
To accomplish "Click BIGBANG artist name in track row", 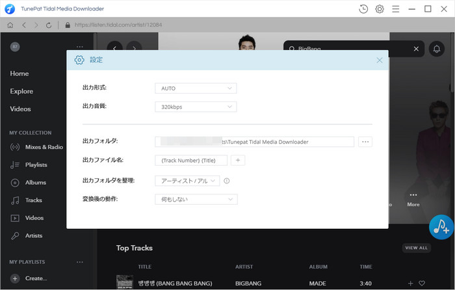I will point(248,283).
